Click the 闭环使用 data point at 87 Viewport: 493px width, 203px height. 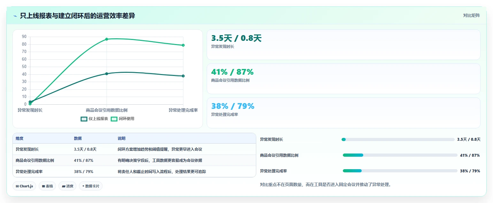pyautogui.click(x=107, y=39)
